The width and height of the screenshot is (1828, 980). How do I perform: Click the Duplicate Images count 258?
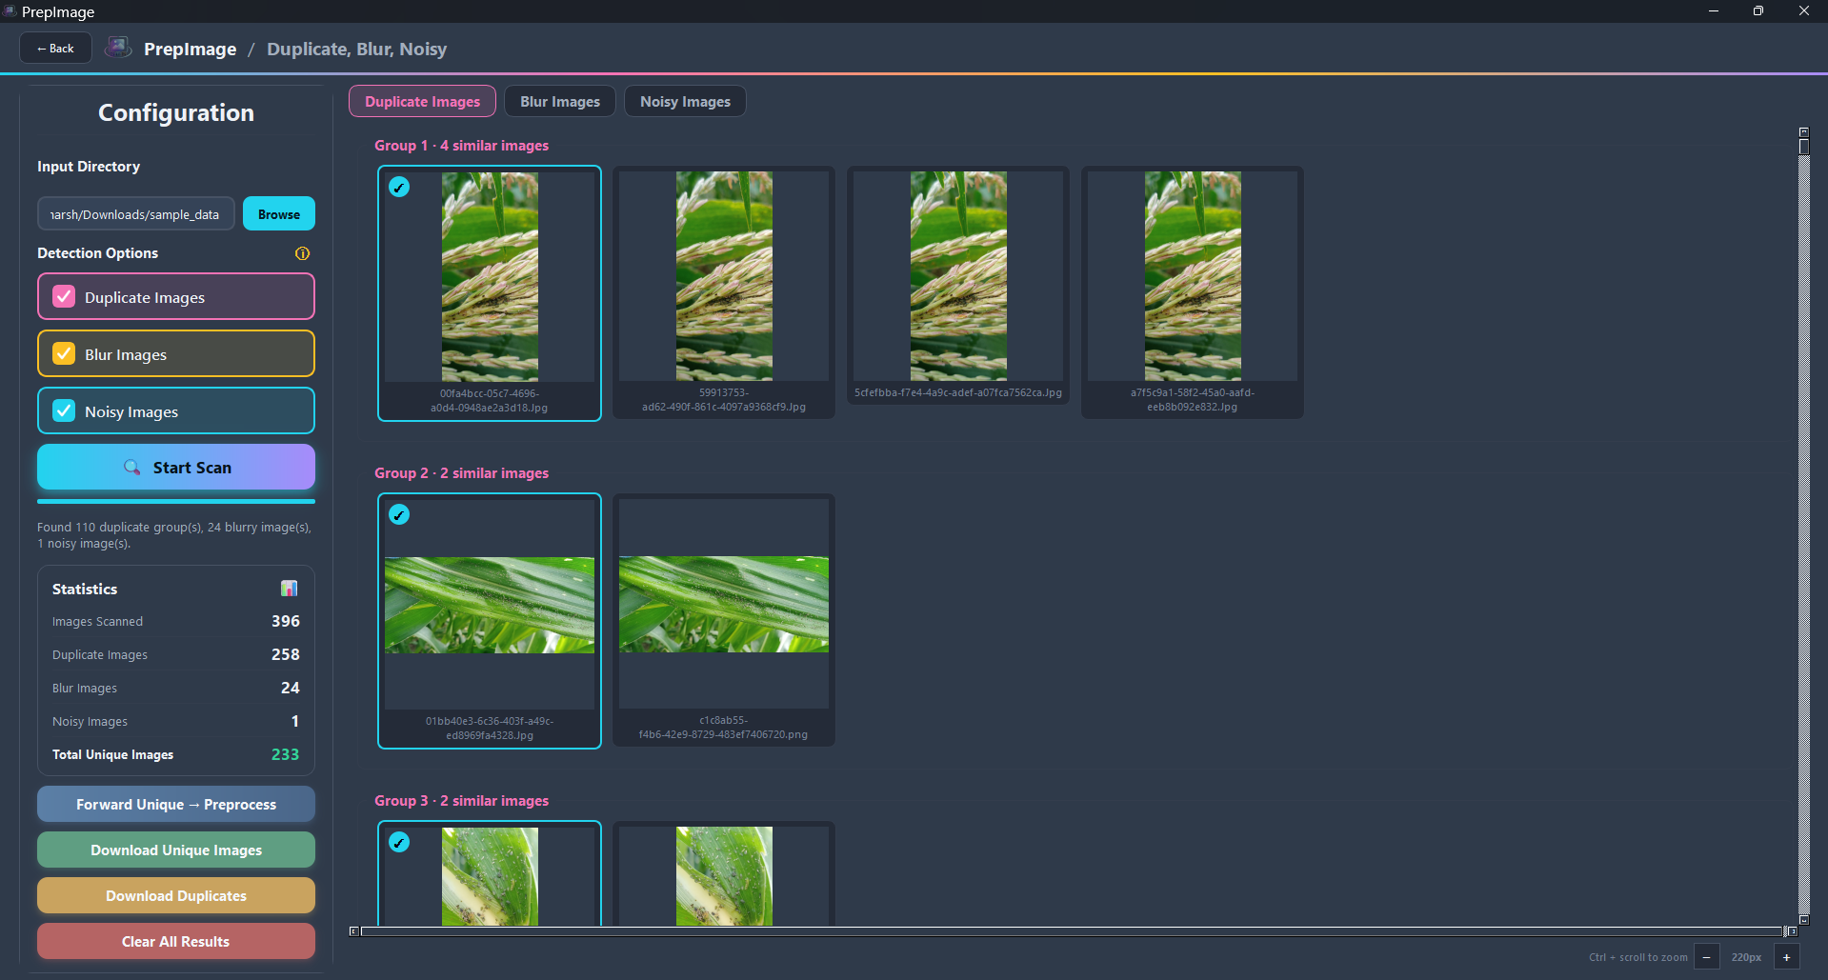tap(286, 654)
